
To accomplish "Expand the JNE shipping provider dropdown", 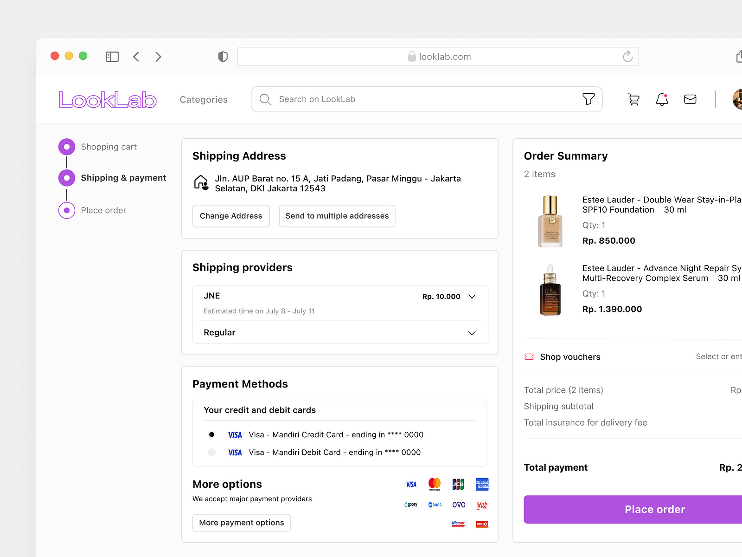I will point(472,296).
